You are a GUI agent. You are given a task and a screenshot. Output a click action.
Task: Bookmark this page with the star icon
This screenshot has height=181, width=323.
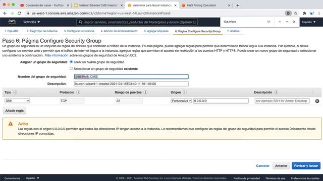point(296,13)
